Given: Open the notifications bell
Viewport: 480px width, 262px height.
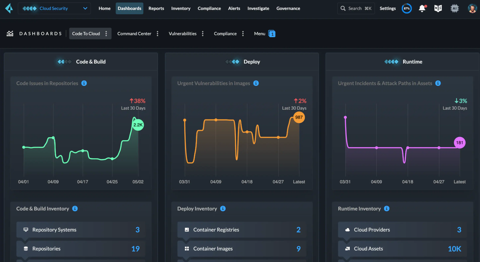Looking at the screenshot, I should pos(422,8).
